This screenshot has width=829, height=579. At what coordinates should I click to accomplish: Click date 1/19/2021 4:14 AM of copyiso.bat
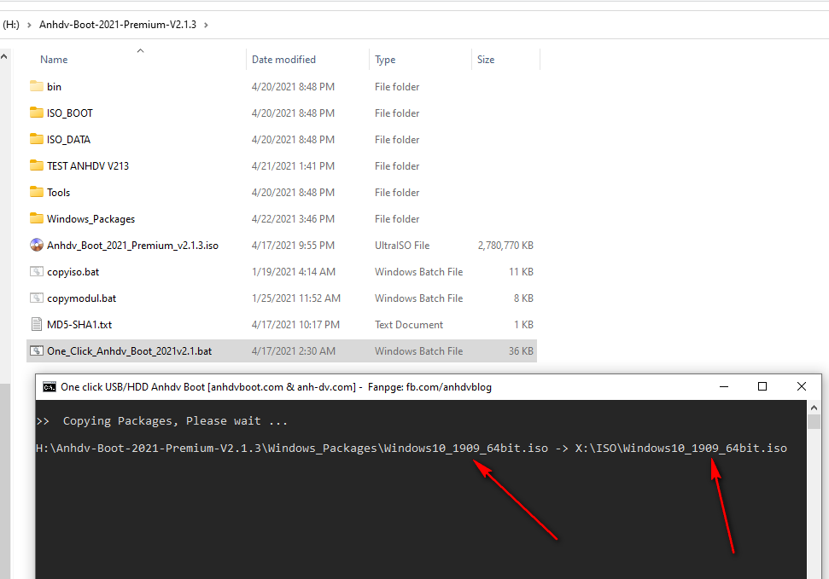tap(294, 271)
